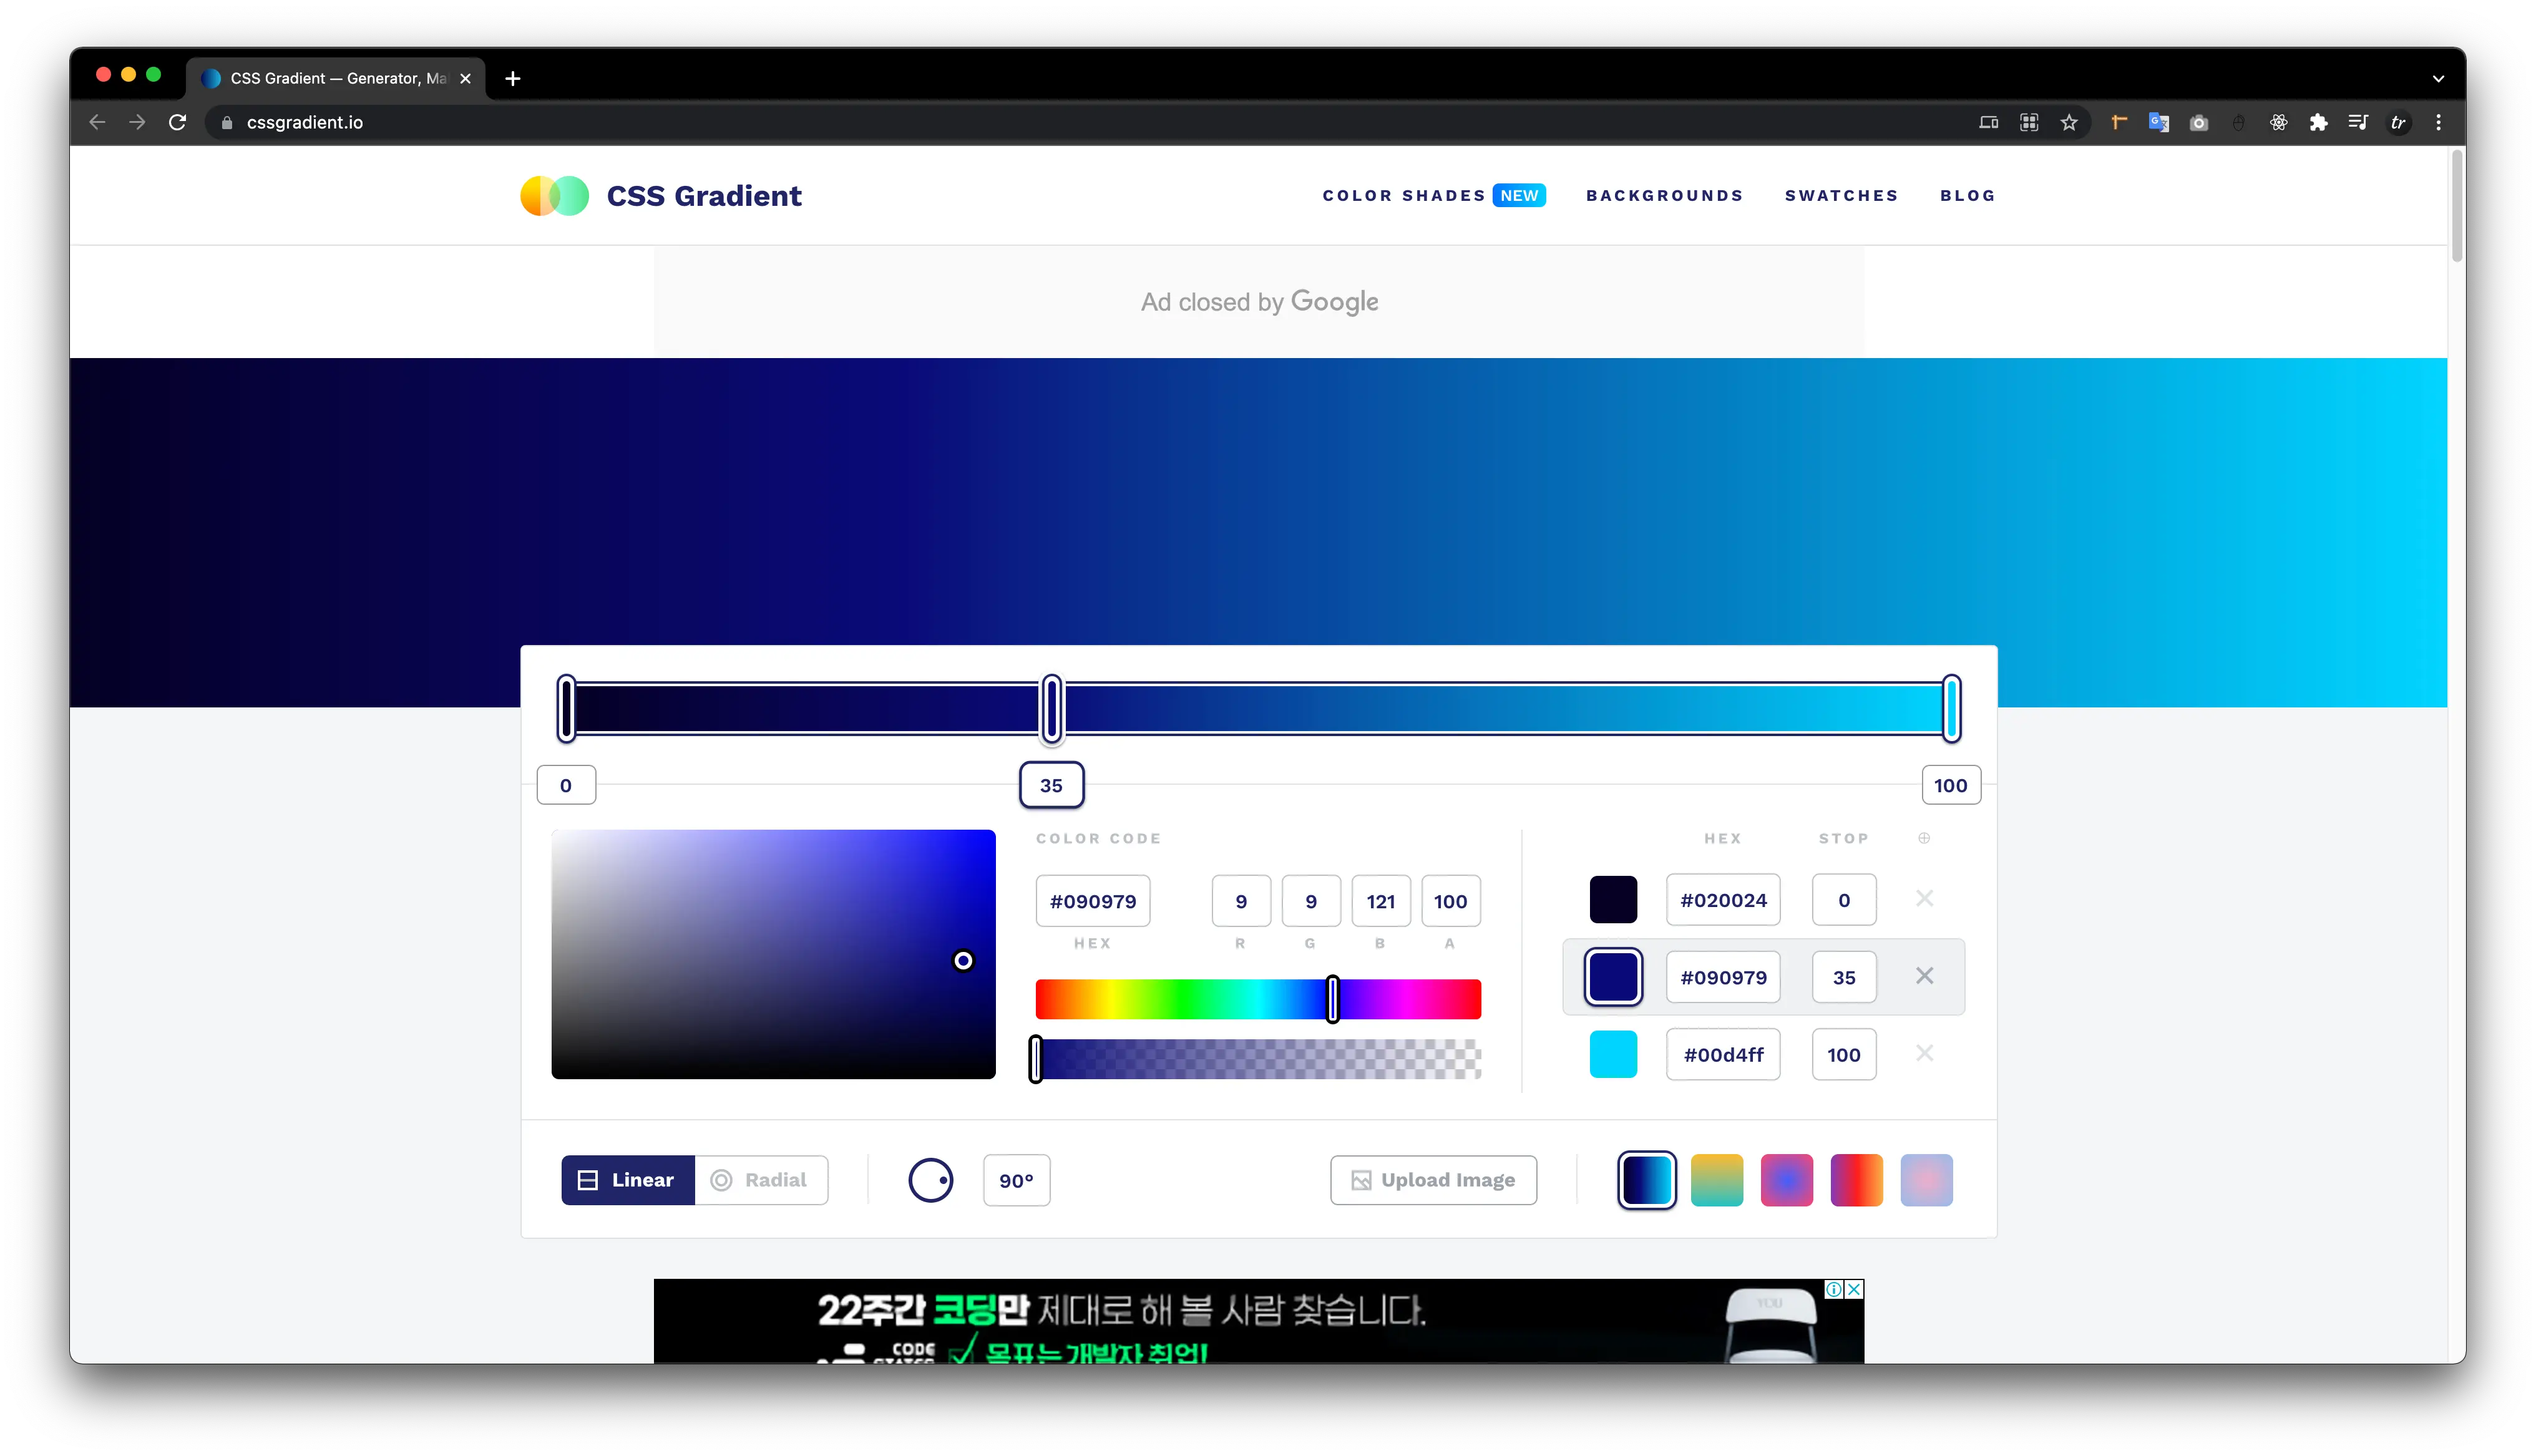
Task: Go to the Swatches page
Action: point(1841,196)
